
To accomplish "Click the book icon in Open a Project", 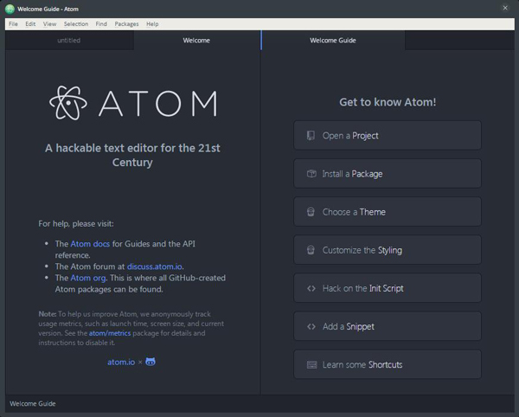I will coord(311,136).
